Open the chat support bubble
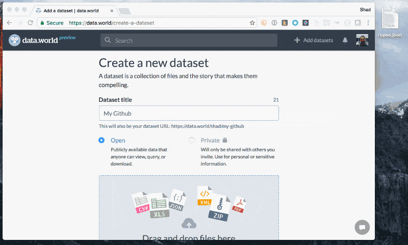Viewport: 408px width, 245px height. [x=362, y=227]
